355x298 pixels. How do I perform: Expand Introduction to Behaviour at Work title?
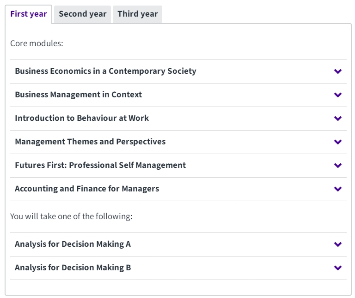pos(82,118)
